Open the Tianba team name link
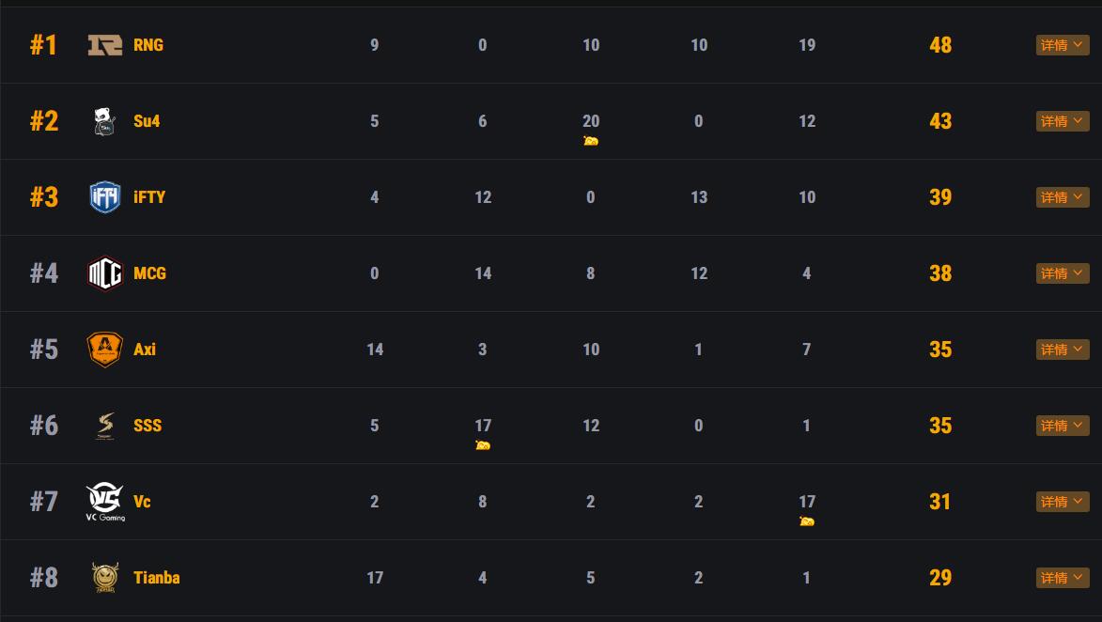The height and width of the screenshot is (622, 1102). [x=157, y=578]
